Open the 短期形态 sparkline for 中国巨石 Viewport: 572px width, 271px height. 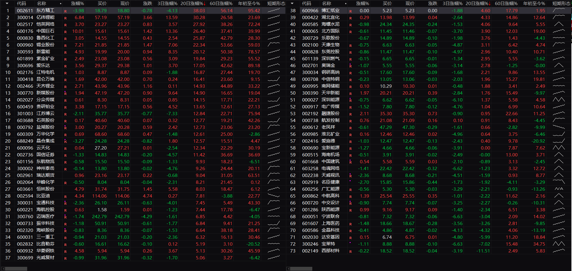point(273,31)
